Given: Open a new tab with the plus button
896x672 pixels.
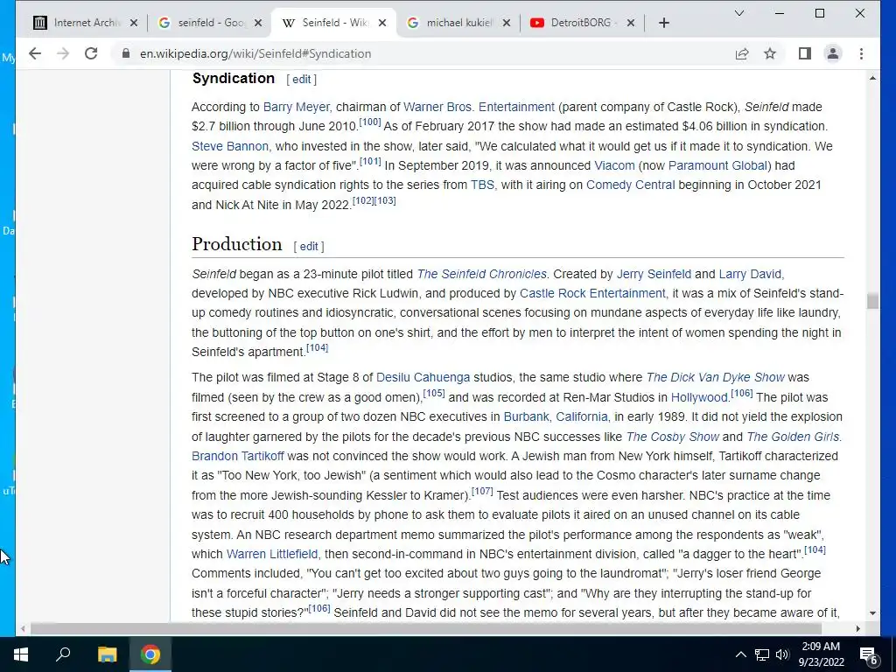Looking at the screenshot, I should (663, 23).
